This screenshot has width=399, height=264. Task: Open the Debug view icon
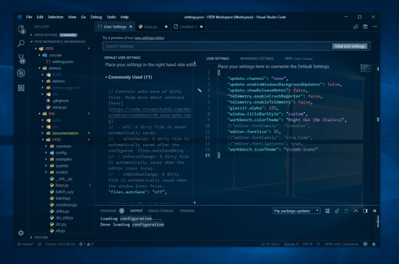click(21, 73)
